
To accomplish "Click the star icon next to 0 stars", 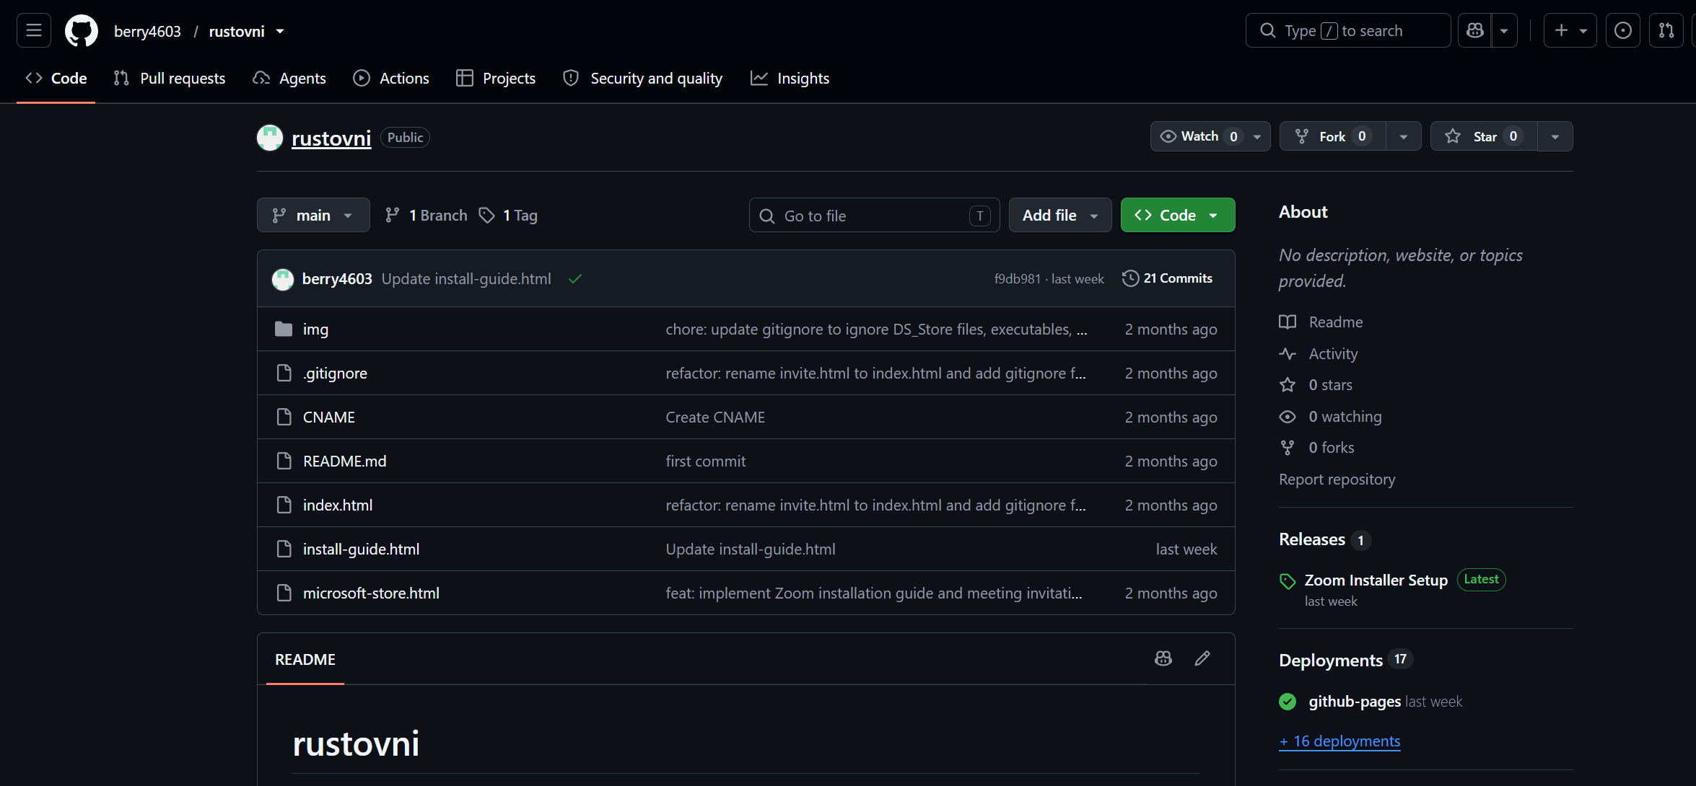I will 1288,385.
